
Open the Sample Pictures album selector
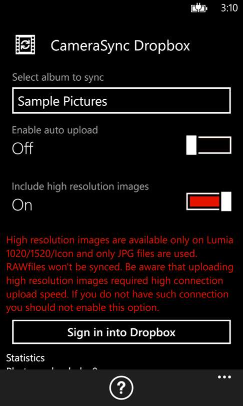point(121,100)
